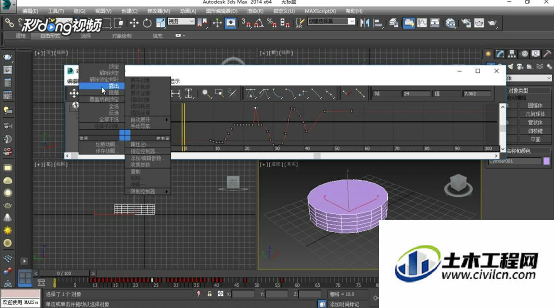Screen dimensions: 554x308
Task: Click the 四棱锥 object button
Action: (x=535, y=131)
